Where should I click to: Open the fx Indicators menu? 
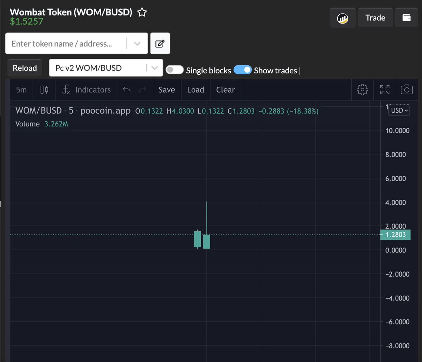click(86, 90)
